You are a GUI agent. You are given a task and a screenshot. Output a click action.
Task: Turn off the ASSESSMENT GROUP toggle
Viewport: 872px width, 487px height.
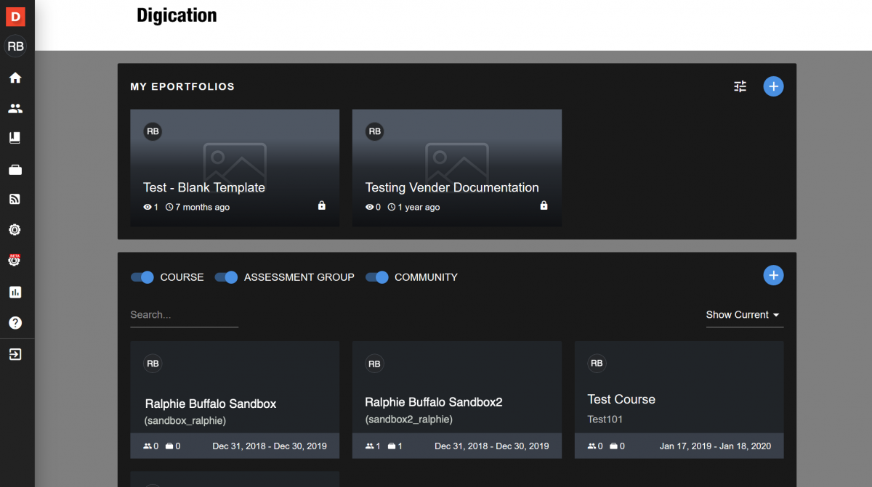click(227, 277)
